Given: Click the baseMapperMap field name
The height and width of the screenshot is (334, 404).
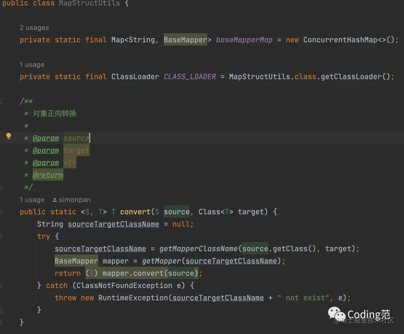Looking at the screenshot, I should pos(244,40).
